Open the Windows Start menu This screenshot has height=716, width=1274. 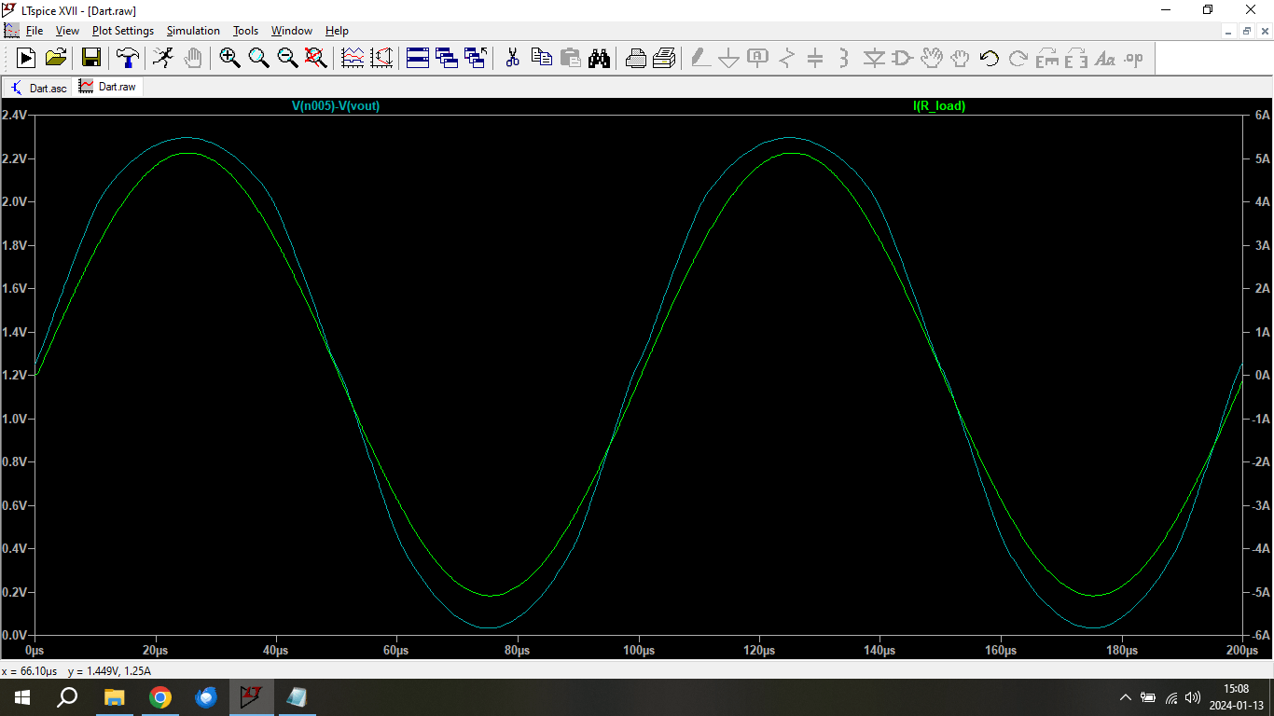tap(22, 696)
